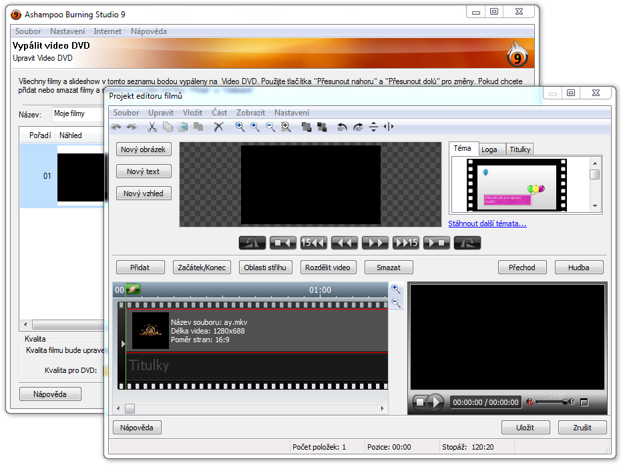The height and width of the screenshot is (465, 623).
Task: Click the Přechod button
Action: pyautogui.click(x=522, y=268)
